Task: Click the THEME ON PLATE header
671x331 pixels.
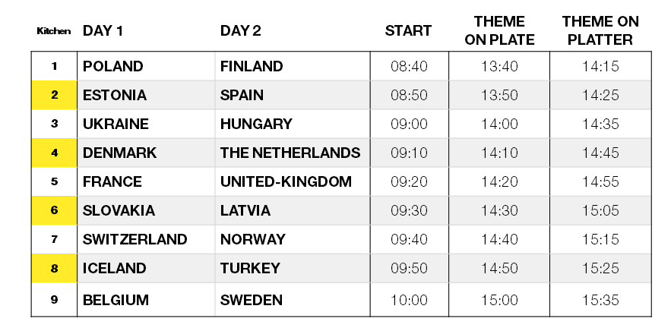Action: [499, 30]
